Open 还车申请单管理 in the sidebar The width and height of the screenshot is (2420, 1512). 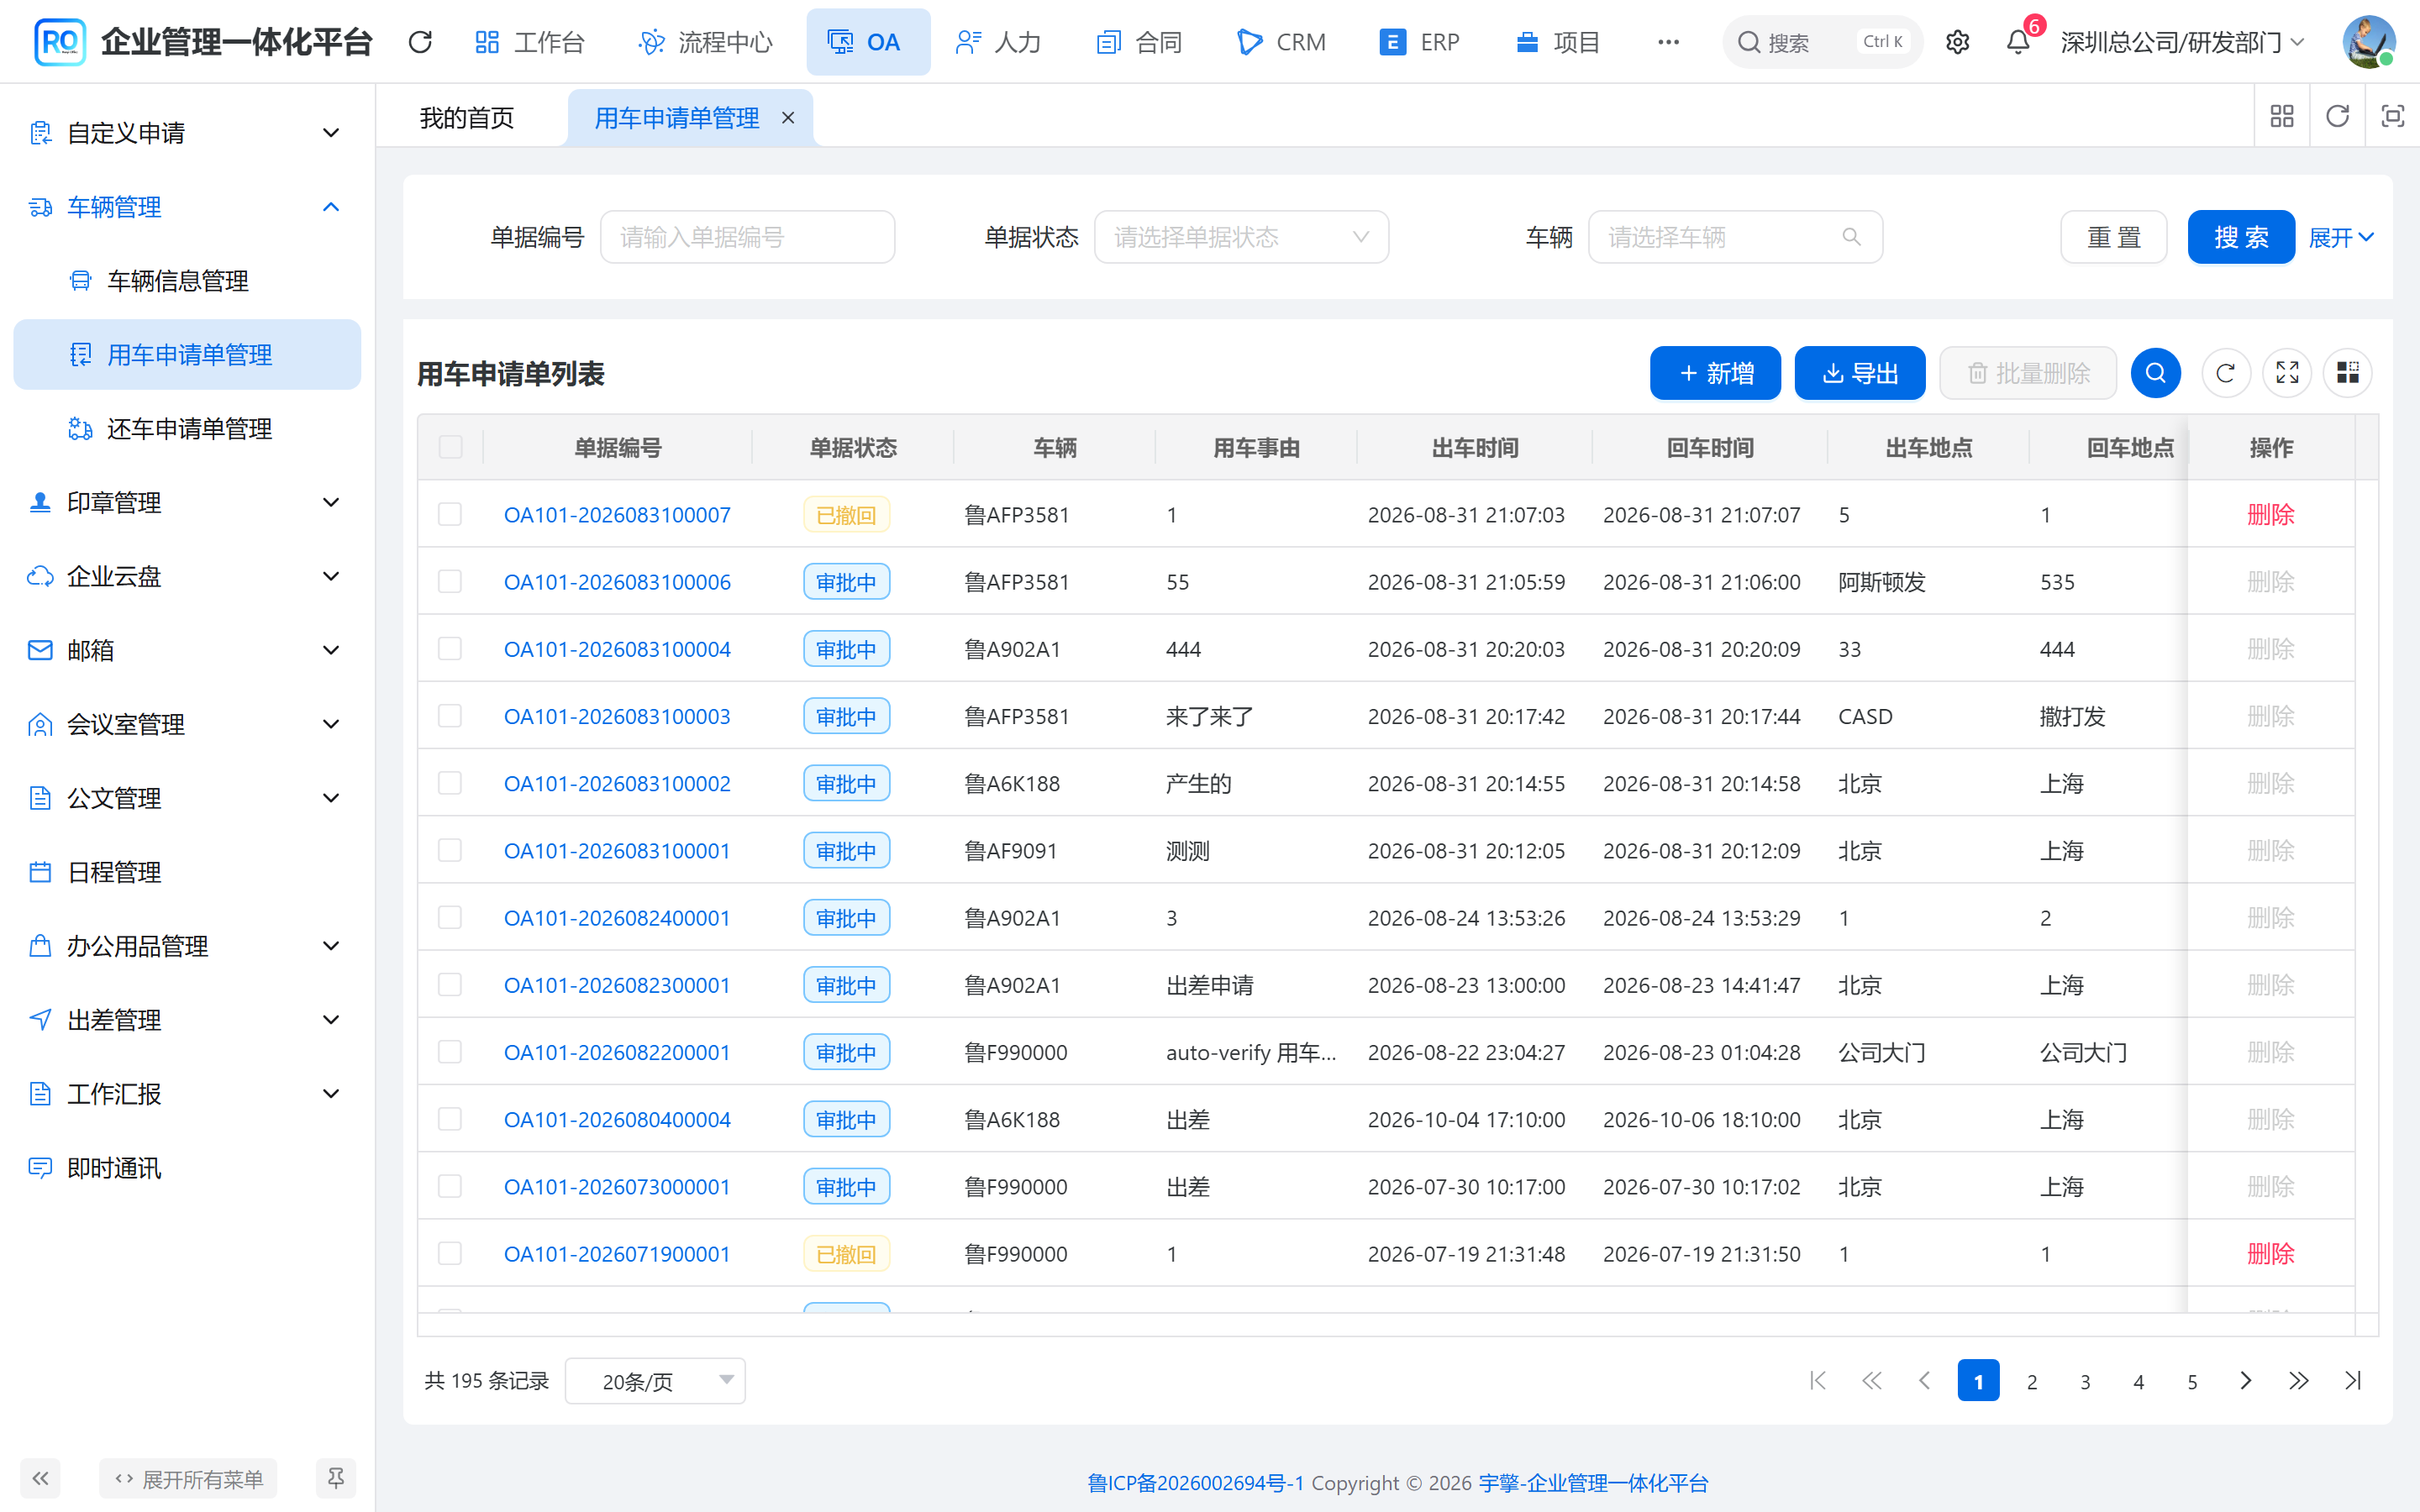(x=189, y=429)
